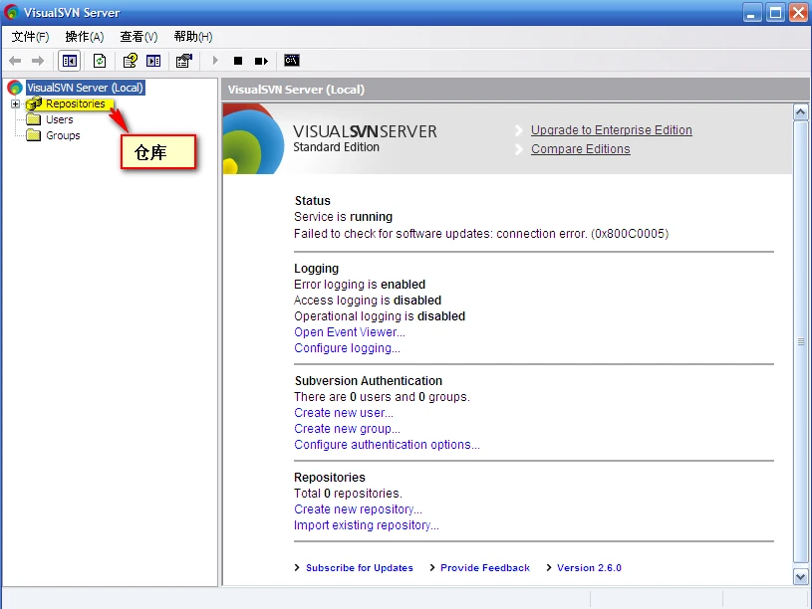Select the Repositories tree item
This screenshot has width=812, height=609.
[76, 103]
